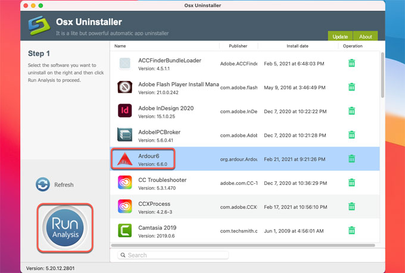
Task: Click the Version: 5.20.12.2801 status text
Action: (x=50, y=268)
